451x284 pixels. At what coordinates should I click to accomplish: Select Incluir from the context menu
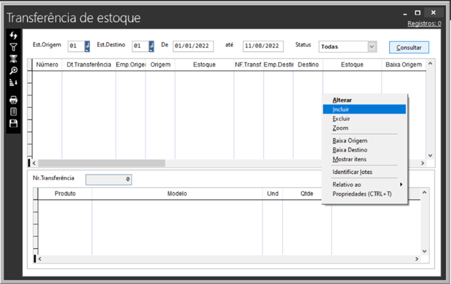click(x=341, y=109)
